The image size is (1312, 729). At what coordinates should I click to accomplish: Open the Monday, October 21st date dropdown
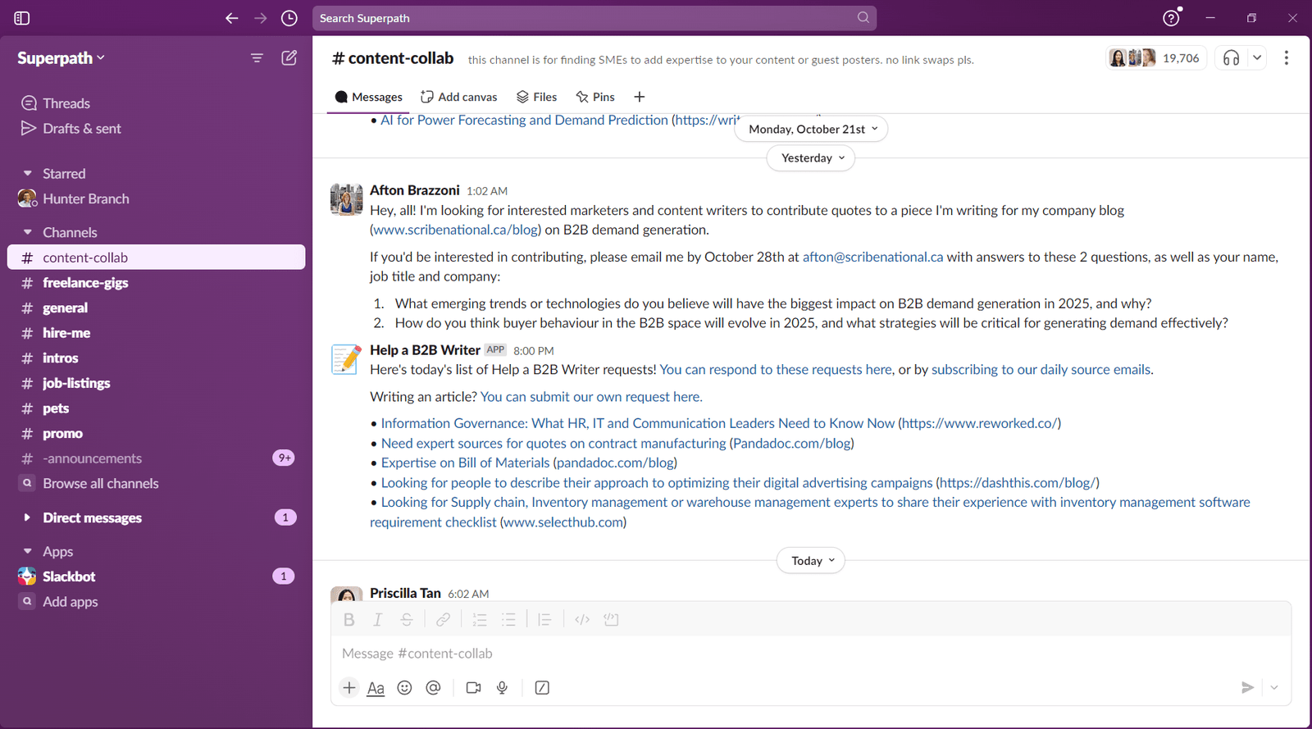tap(812, 129)
